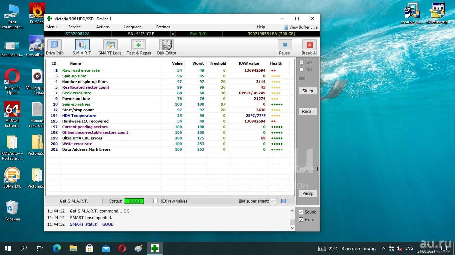Select the PIO radio button
The width and height of the screenshot is (455, 255).
302,70
